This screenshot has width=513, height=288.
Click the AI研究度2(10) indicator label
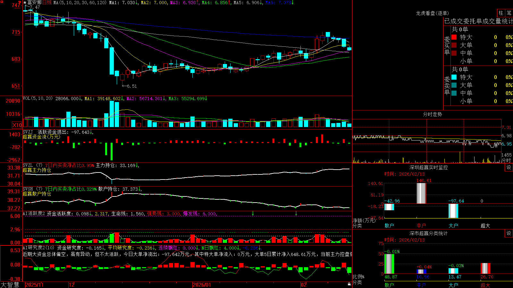click(38, 248)
